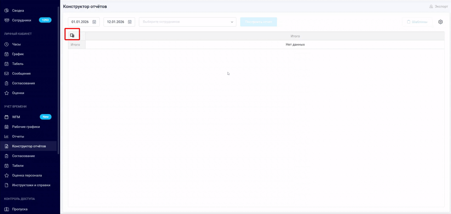Click the Построить отчет button
Image resolution: width=451 pixels, height=214 pixels.
click(259, 22)
